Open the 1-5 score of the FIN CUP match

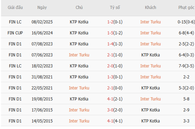pyautogui.click(x=110, y=33)
